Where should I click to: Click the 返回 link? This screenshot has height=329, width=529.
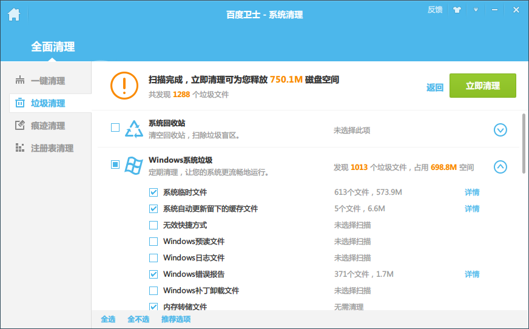click(x=435, y=88)
